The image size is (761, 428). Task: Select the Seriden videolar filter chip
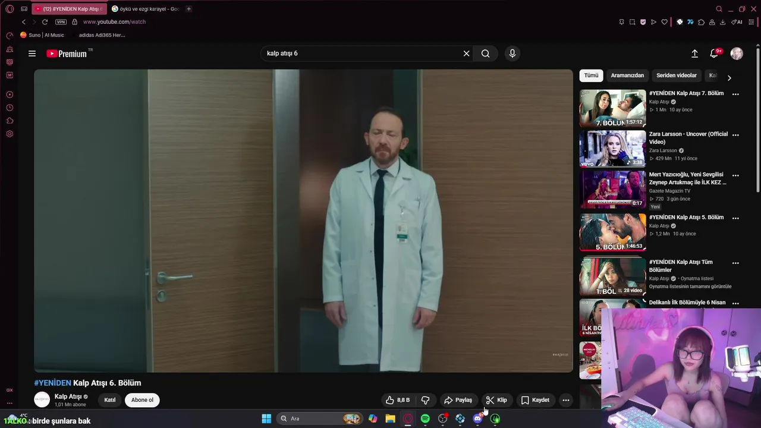[x=677, y=75]
